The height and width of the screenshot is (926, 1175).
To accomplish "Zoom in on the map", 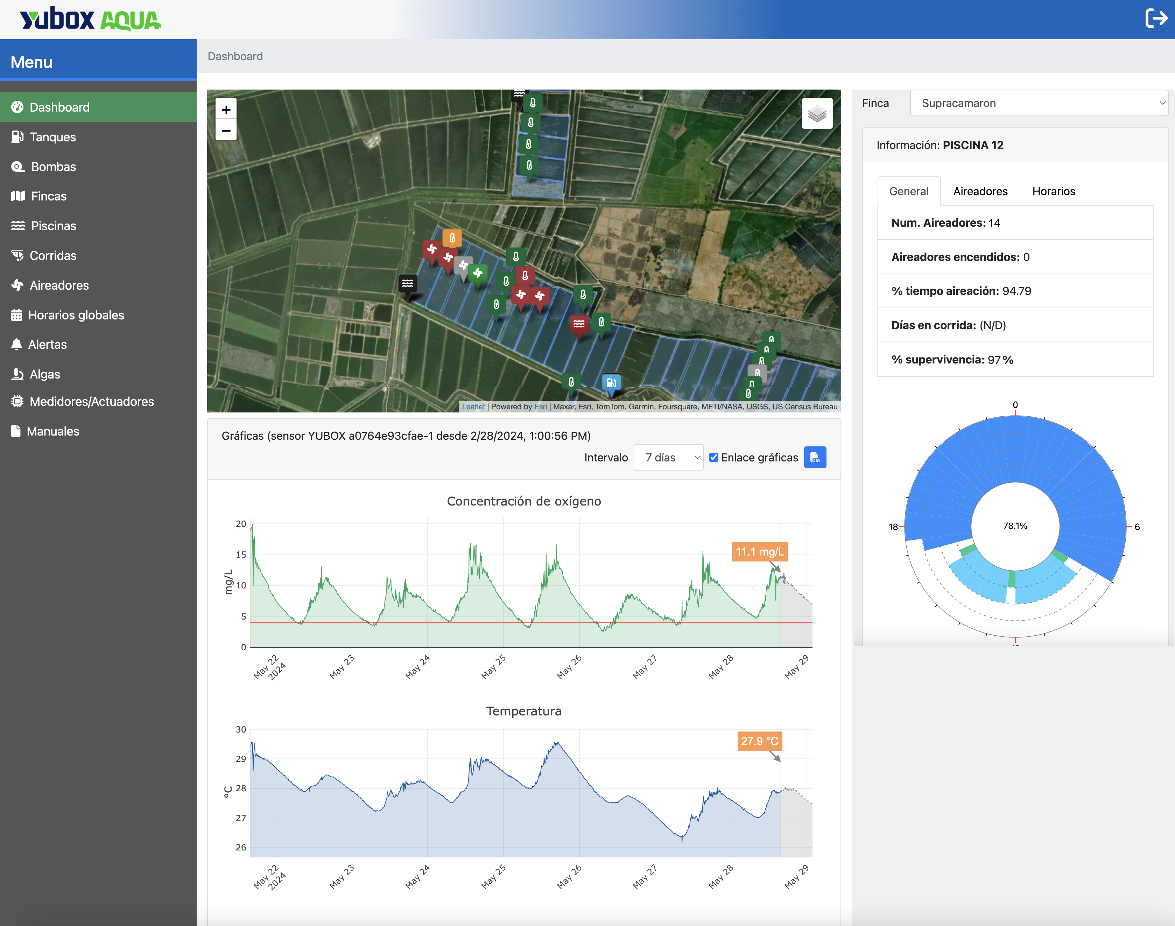I will pos(226,109).
